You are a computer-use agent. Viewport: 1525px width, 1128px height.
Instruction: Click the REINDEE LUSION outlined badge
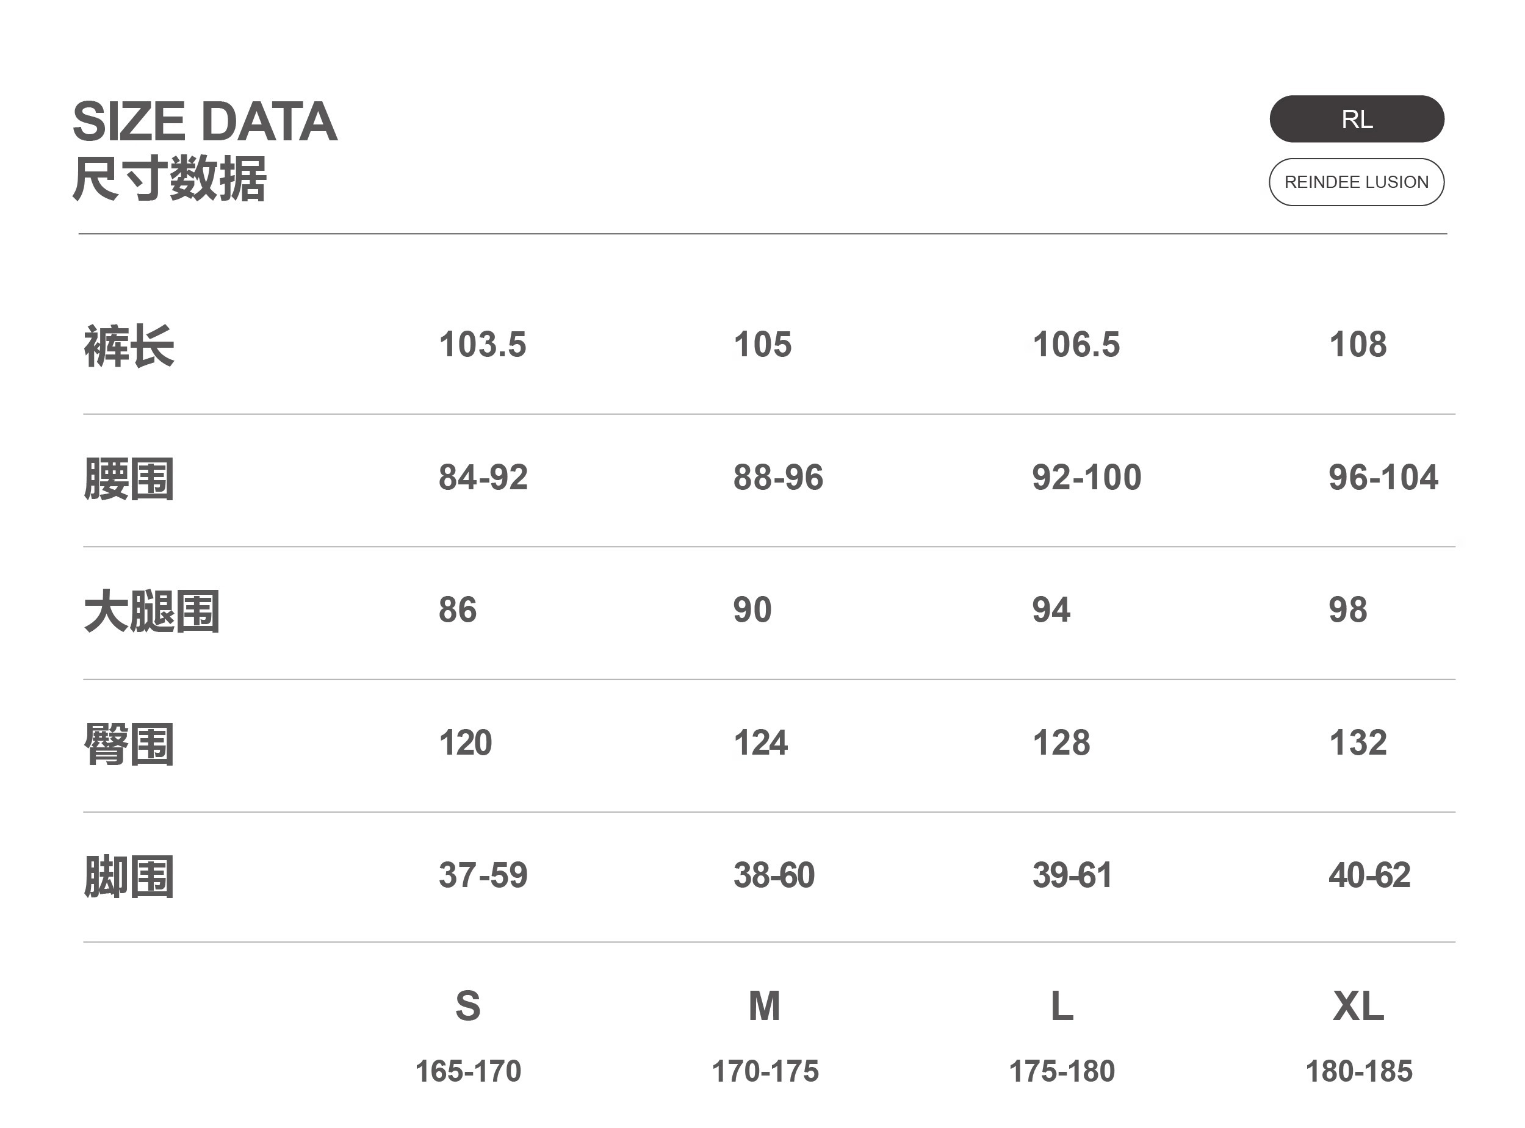pos(1357,182)
